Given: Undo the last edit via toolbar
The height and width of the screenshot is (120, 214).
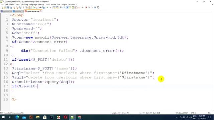Looking at the screenshot, I should point(33,7).
